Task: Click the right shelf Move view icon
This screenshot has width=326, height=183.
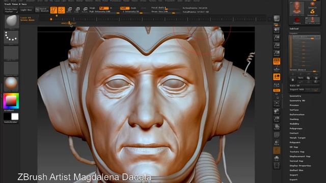Action: (277, 112)
